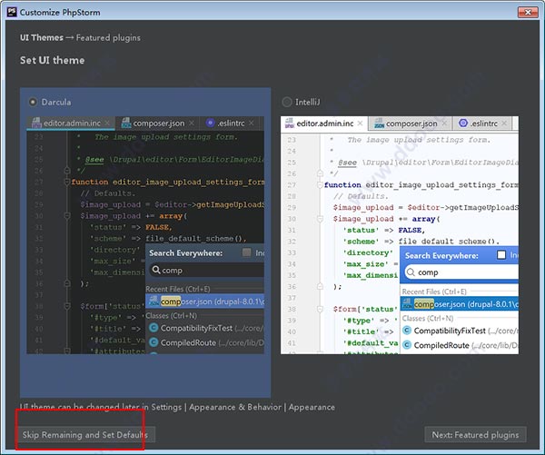This screenshot has width=545, height=455.
Task: Click close X on Darcula editor.admin.inc tab
Action: [107, 123]
